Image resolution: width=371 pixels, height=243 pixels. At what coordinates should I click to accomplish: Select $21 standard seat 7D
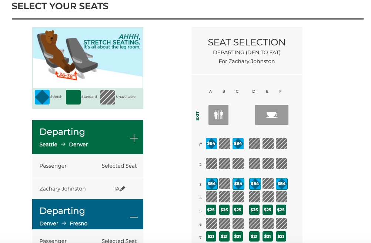coord(254,236)
